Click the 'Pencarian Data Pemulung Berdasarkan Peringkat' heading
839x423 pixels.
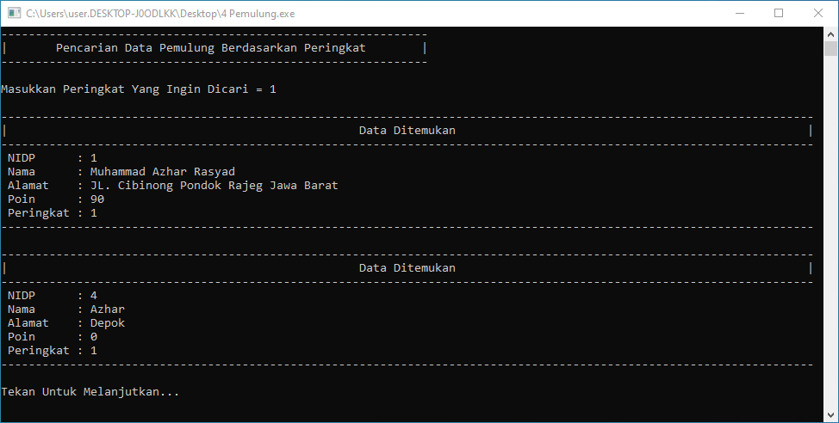(x=211, y=48)
